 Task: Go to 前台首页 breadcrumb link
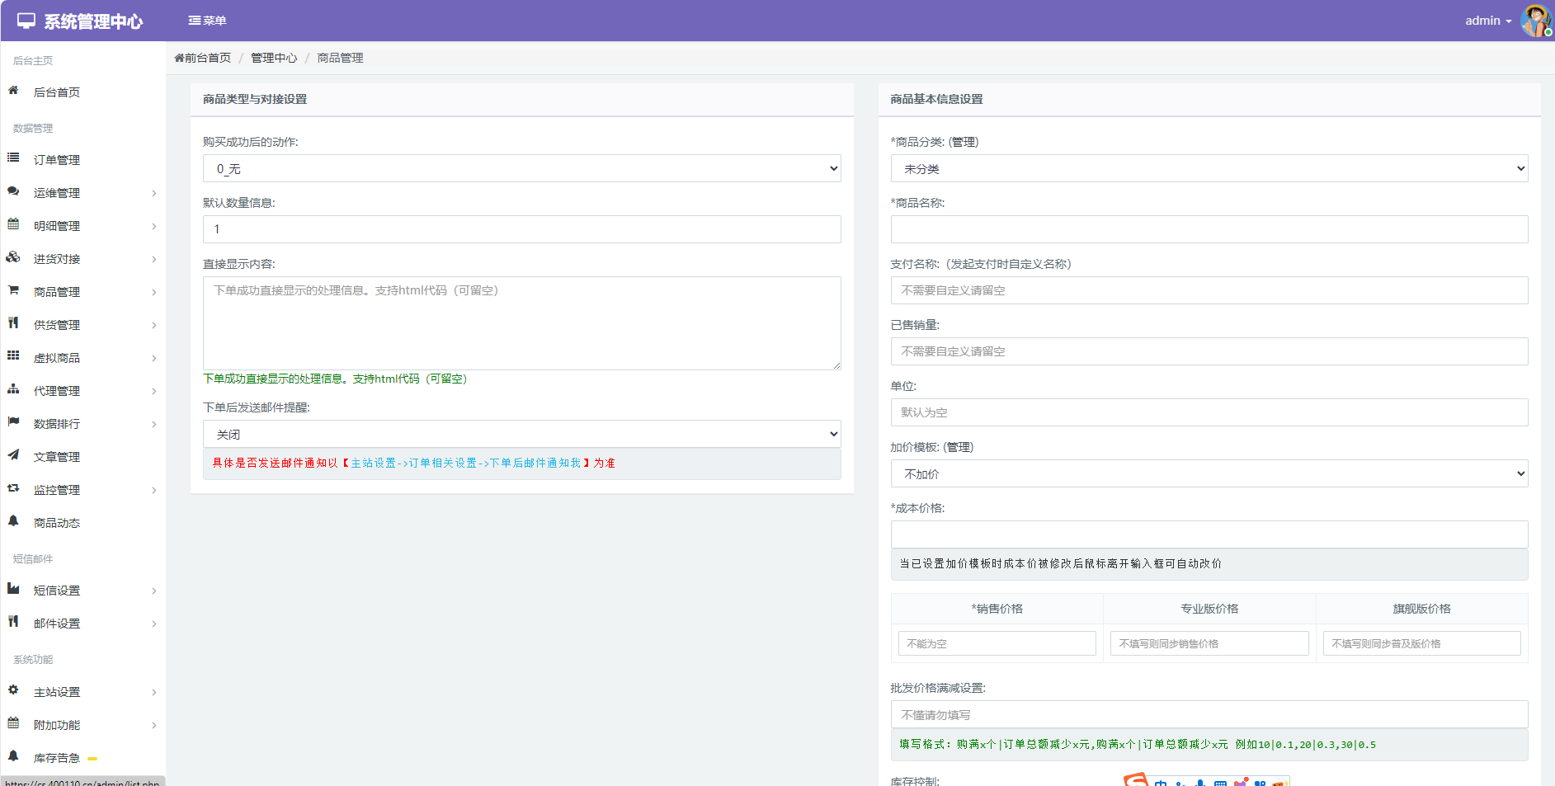[x=203, y=58]
